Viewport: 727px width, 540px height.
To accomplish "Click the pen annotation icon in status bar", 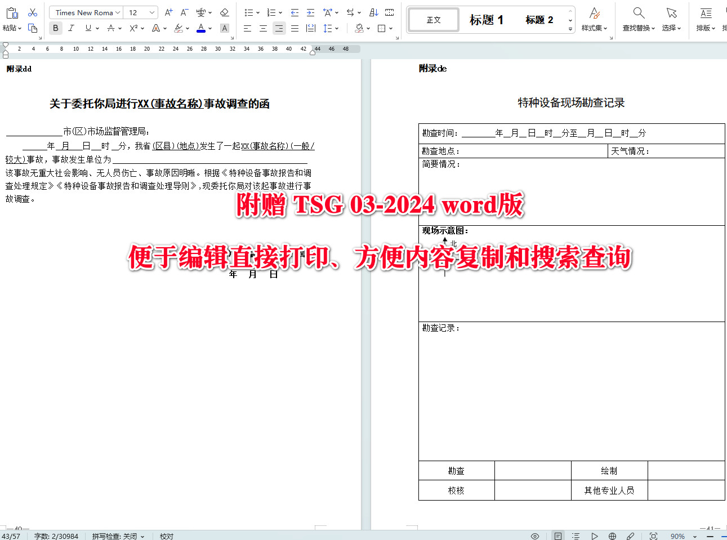I will [631, 536].
